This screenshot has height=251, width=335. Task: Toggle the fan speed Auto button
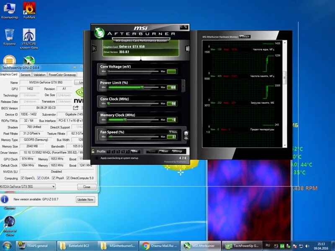[x=173, y=132]
